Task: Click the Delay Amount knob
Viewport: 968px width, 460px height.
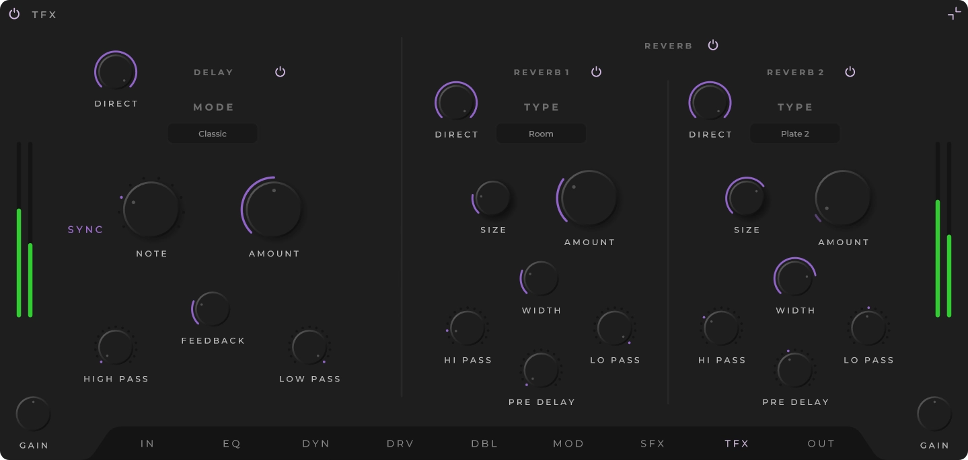Action: [274, 209]
